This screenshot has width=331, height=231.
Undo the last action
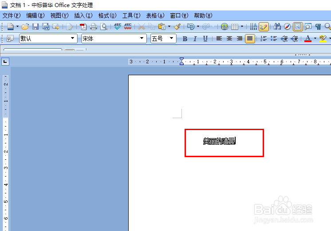point(191,27)
